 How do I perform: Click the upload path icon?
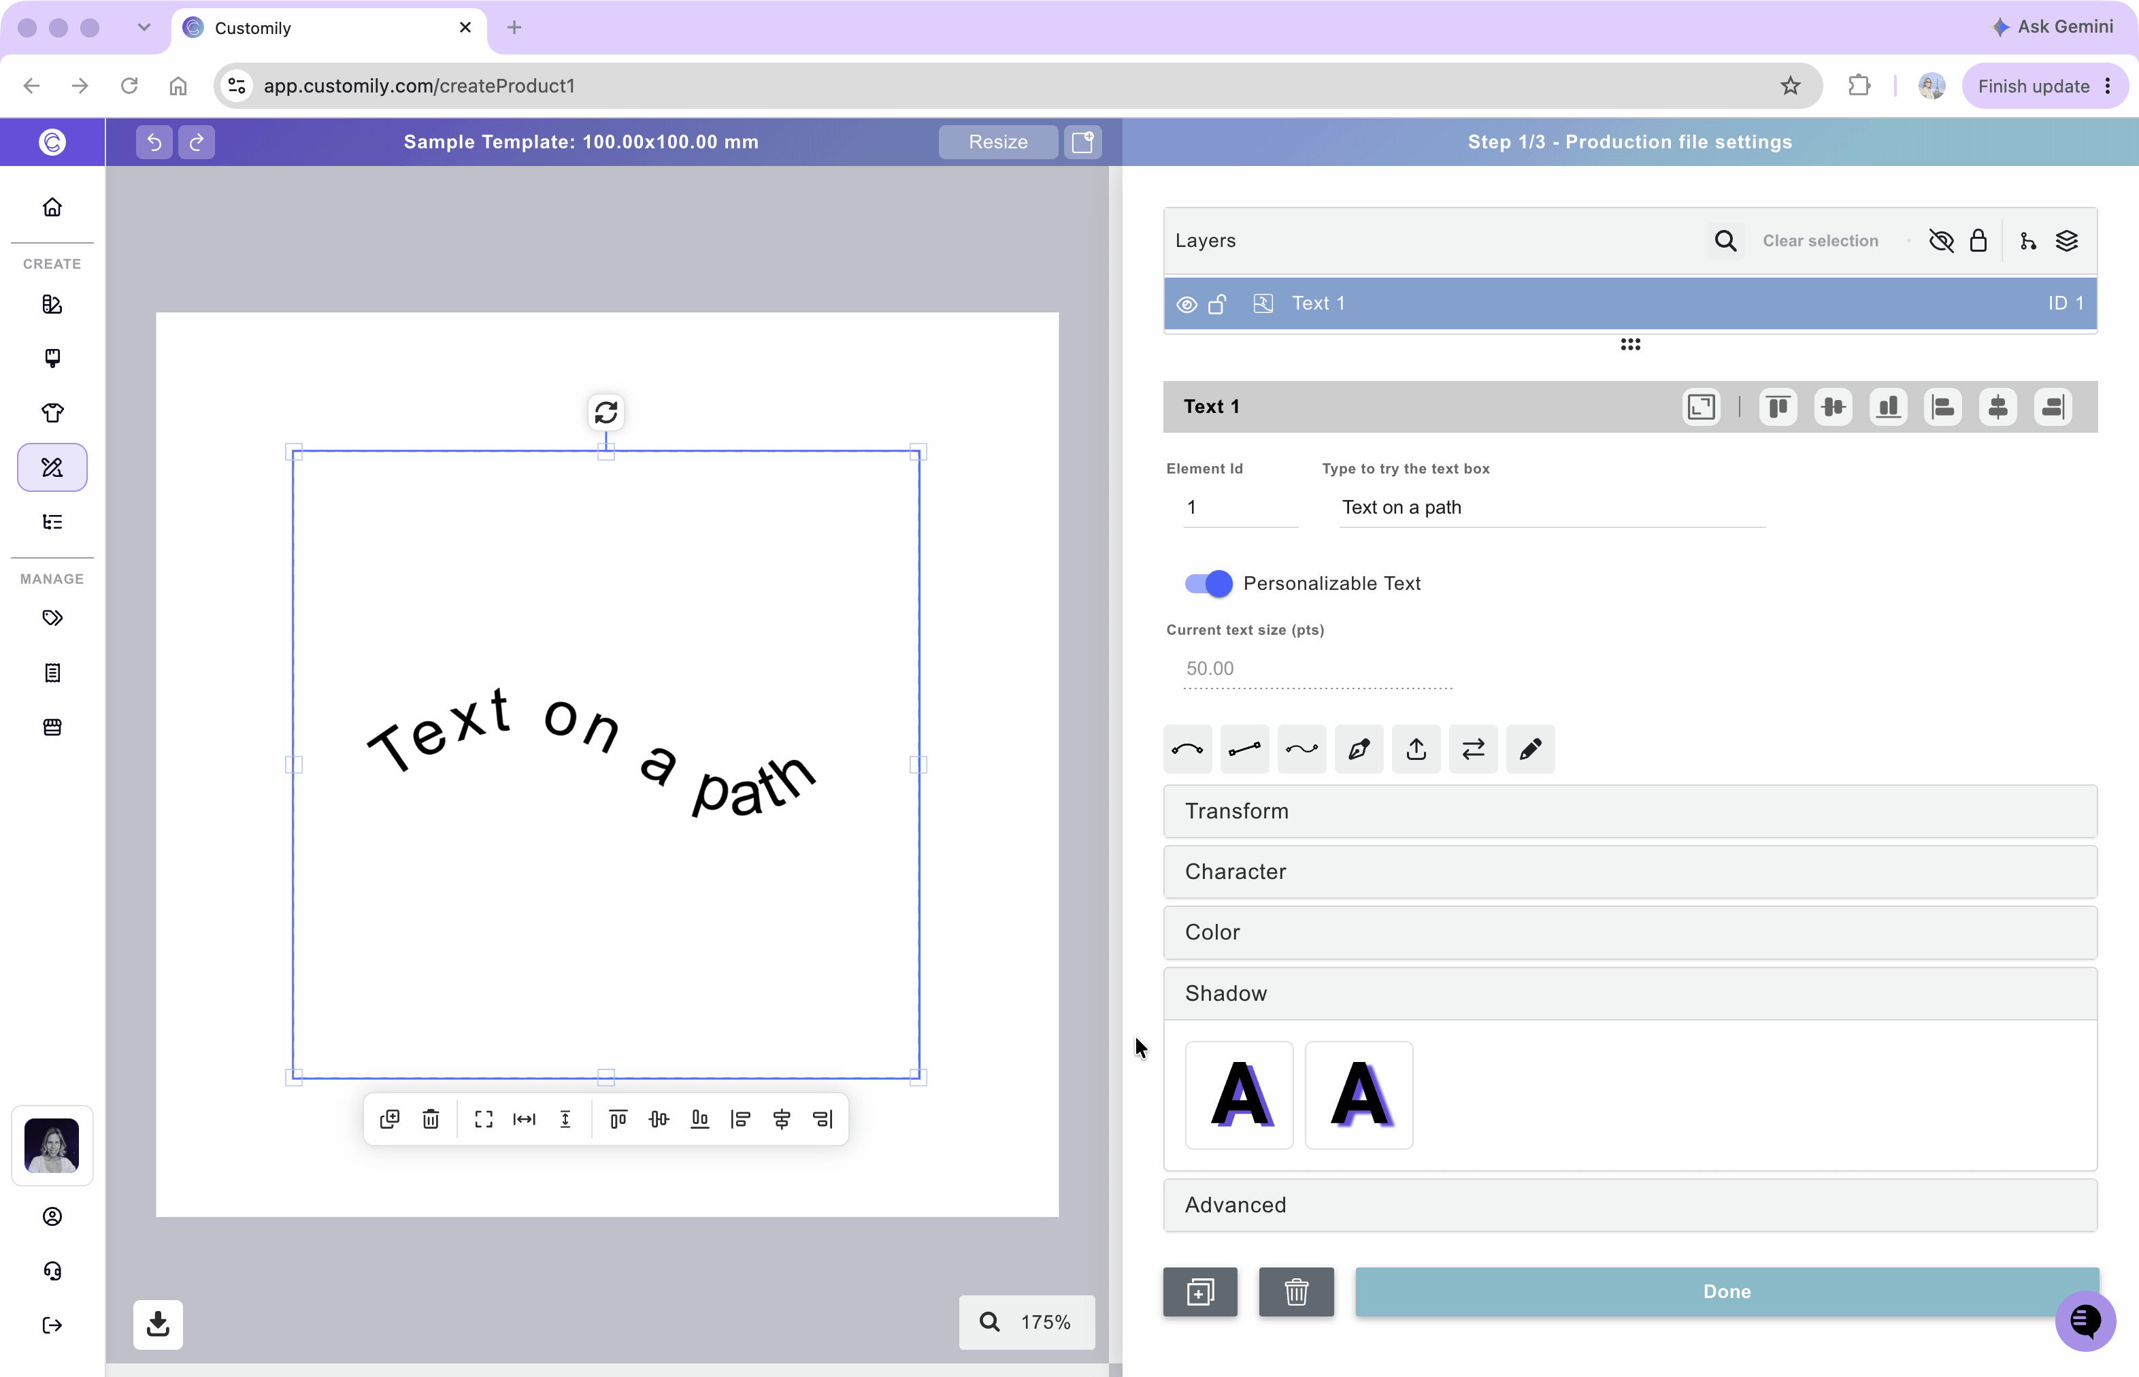(1416, 748)
